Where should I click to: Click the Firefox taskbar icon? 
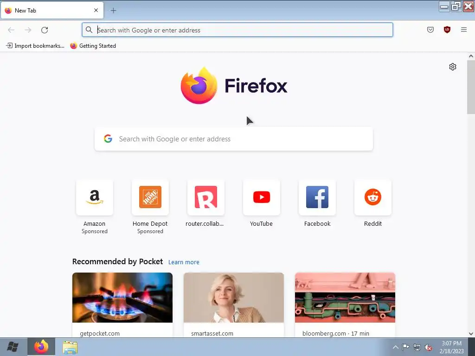(41, 347)
